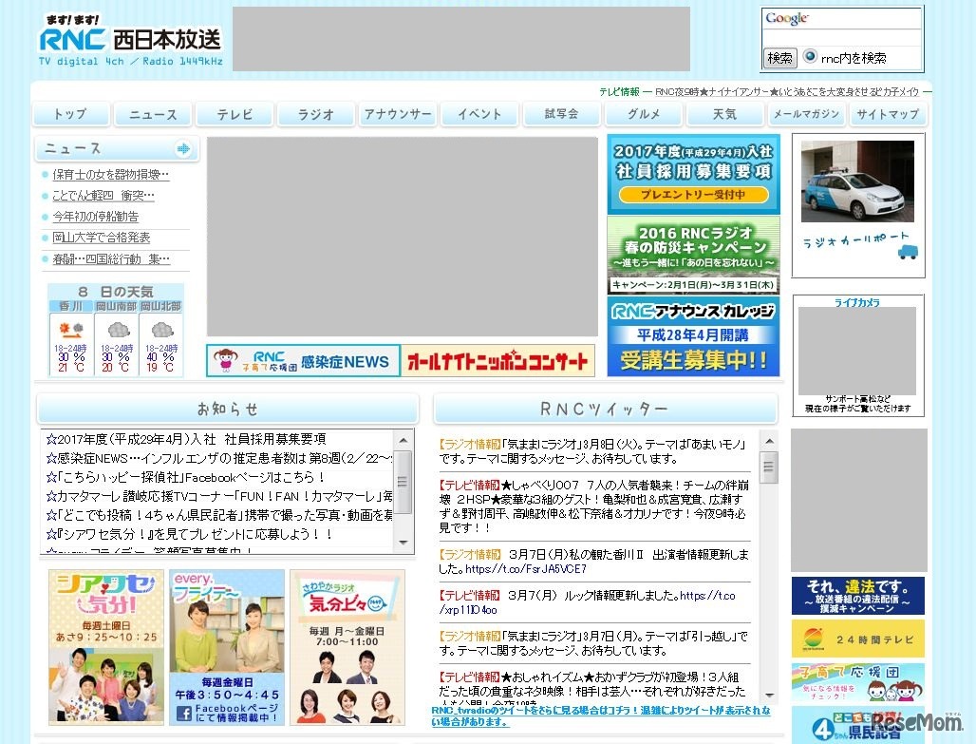This screenshot has height=744, width=976.
Task: Grab the お知らせ scrollbar thumb
Action: point(404,482)
